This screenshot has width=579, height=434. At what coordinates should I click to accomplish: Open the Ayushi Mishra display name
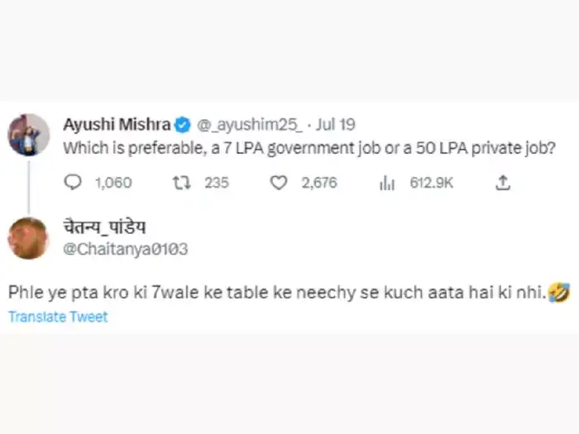coord(117,125)
